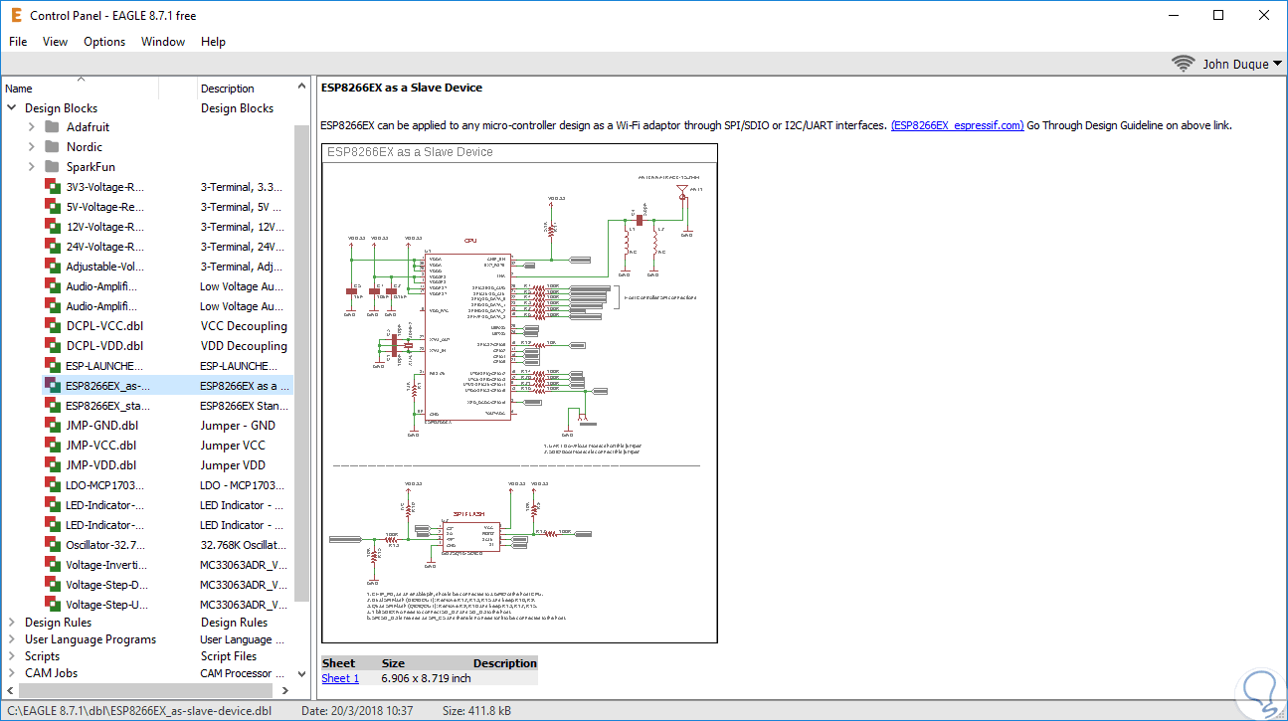Click the ESP-LAUNCHE block icon
The width and height of the screenshot is (1288, 721).
pyautogui.click(x=53, y=366)
